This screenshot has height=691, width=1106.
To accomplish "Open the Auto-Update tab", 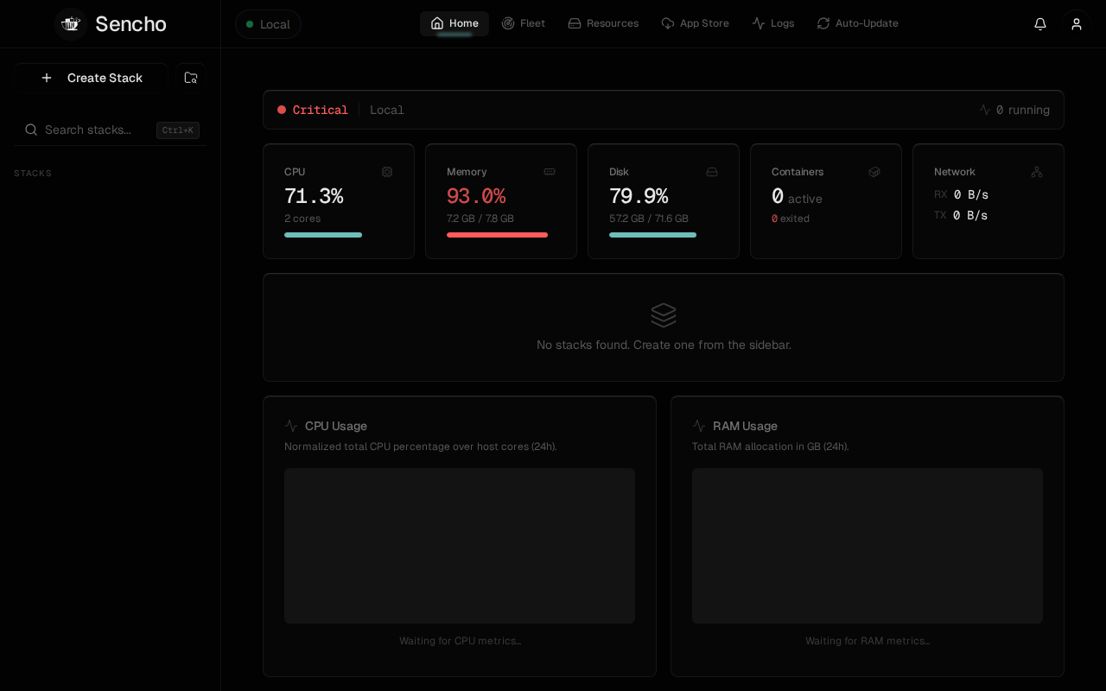I will (x=857, y=23).
